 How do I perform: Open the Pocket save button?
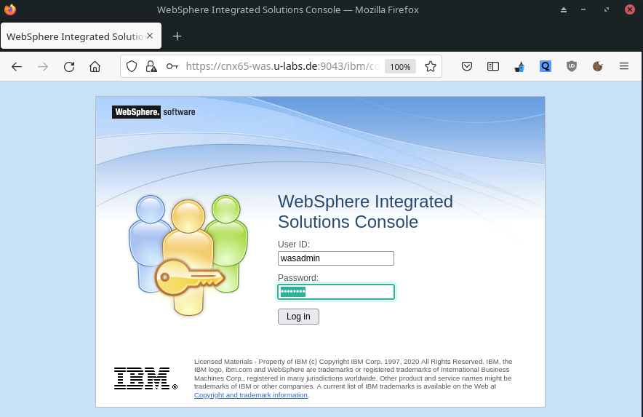pos(468,66)
